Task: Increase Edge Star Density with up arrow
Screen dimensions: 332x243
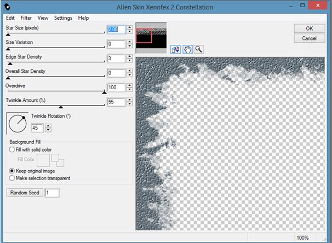Action: pyautogui.click(x=130, y=56)
